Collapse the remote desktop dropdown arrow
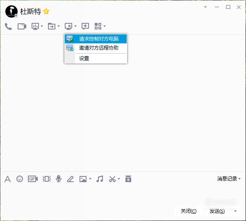Image resolution: width=246 pixels, height=221 pixels. point(75,26)
